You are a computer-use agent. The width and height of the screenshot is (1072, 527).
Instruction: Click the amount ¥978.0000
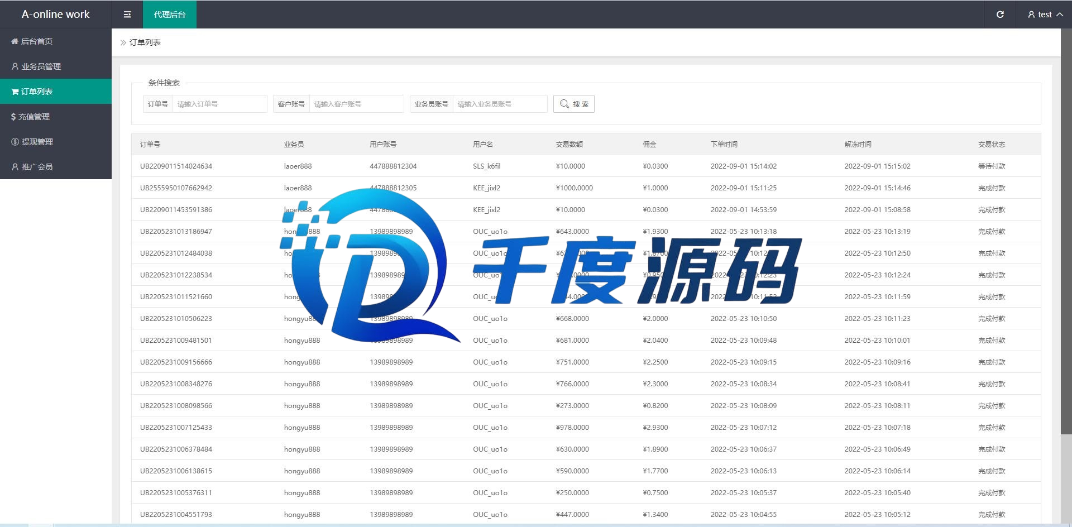coord(572,427)
